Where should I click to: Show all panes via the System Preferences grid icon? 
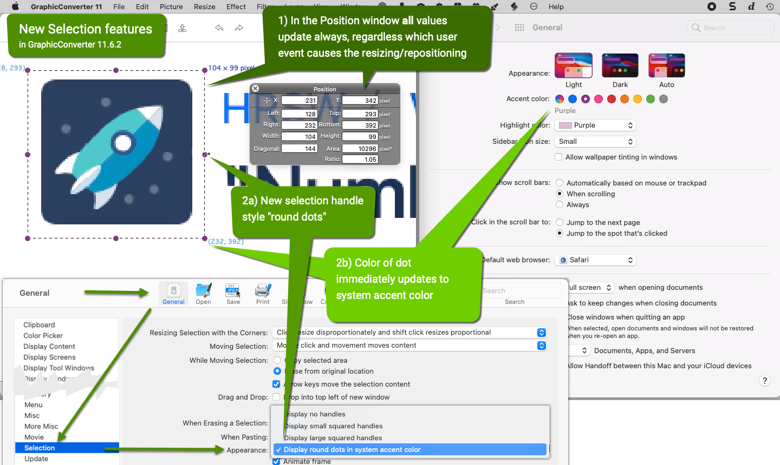[519, 28]
